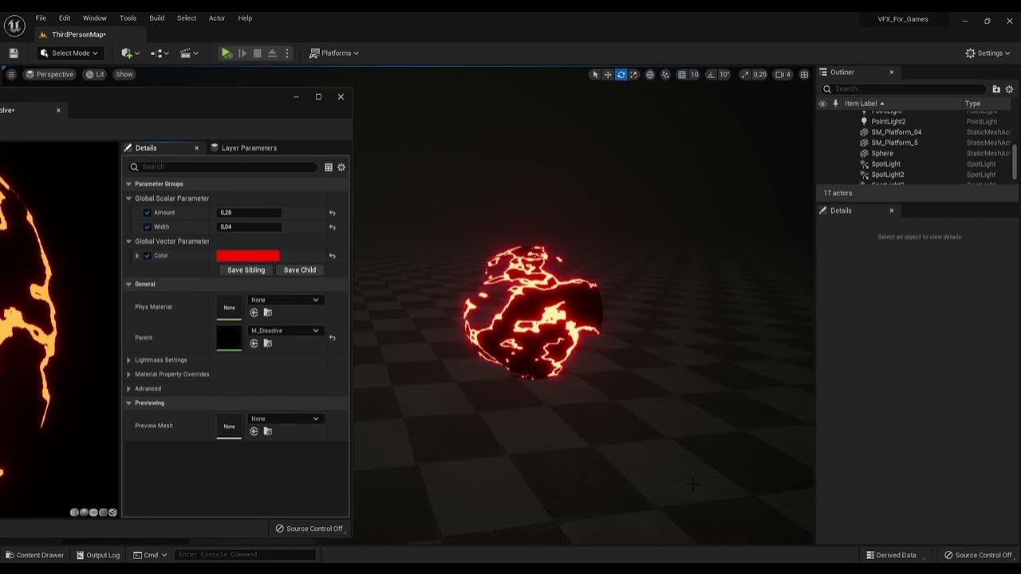Click the surface snapping icon

(665, 74)
